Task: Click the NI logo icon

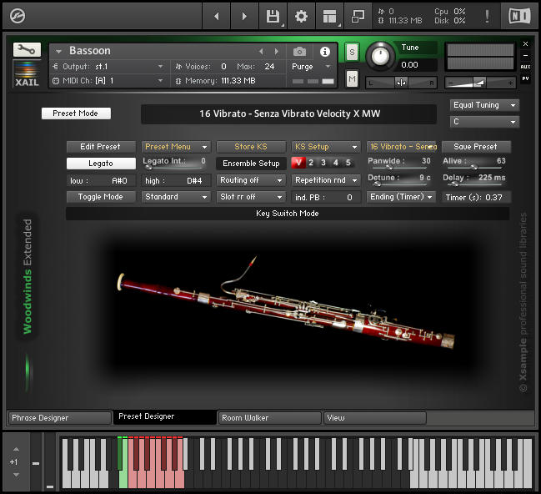Action: [x=519, y=16]
